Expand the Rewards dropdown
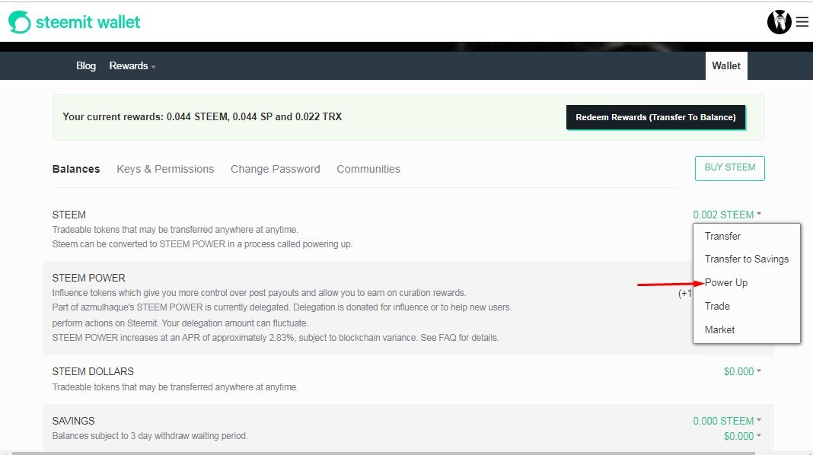813x455 pixels. tap(132, 65)
